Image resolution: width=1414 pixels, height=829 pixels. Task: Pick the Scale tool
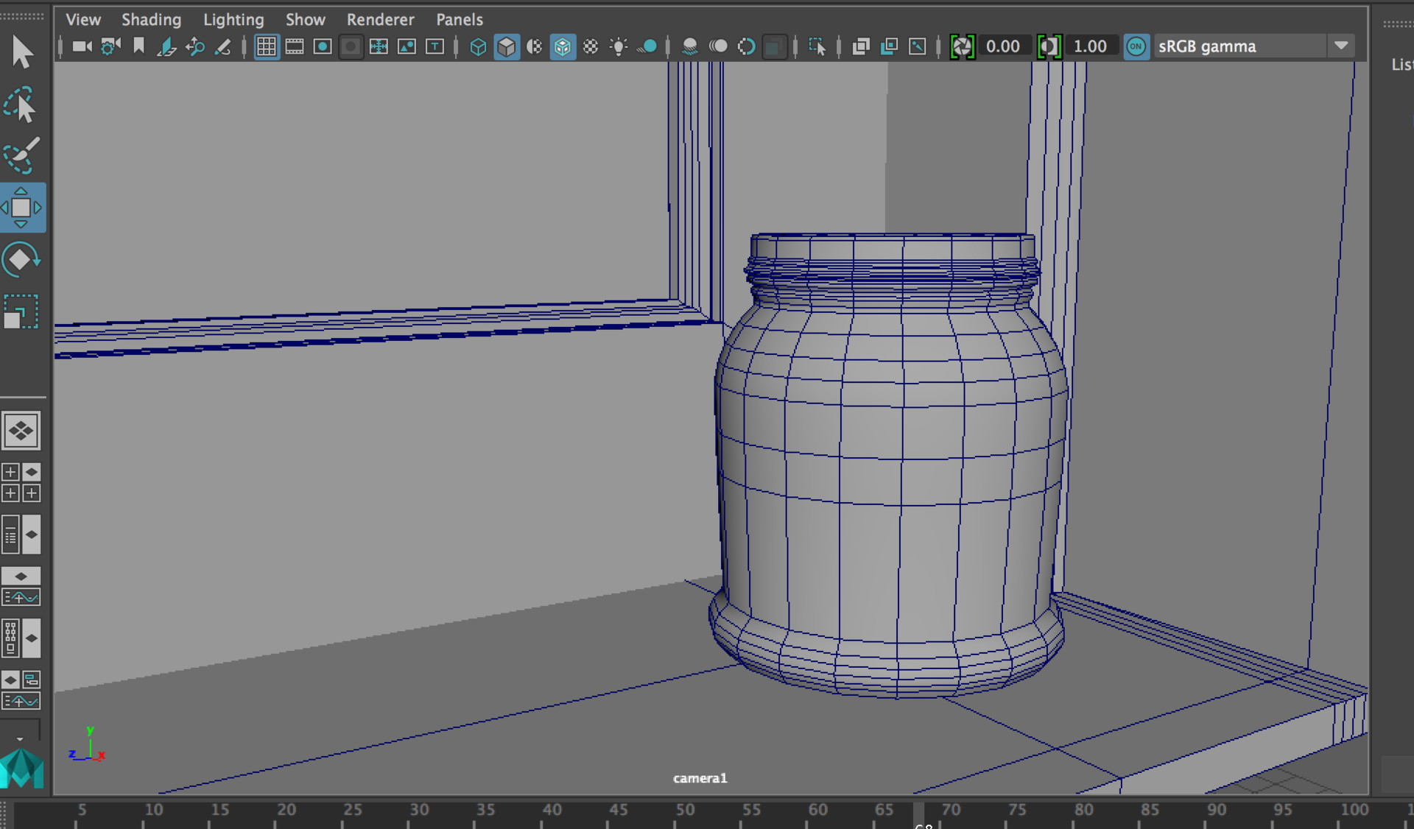point(21,312)
